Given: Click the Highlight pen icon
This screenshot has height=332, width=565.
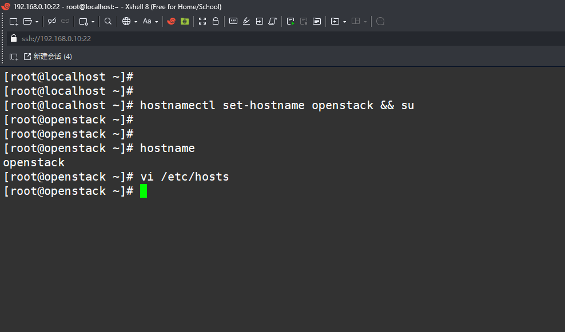Looking at the screenshot, I should click(246, 21).
